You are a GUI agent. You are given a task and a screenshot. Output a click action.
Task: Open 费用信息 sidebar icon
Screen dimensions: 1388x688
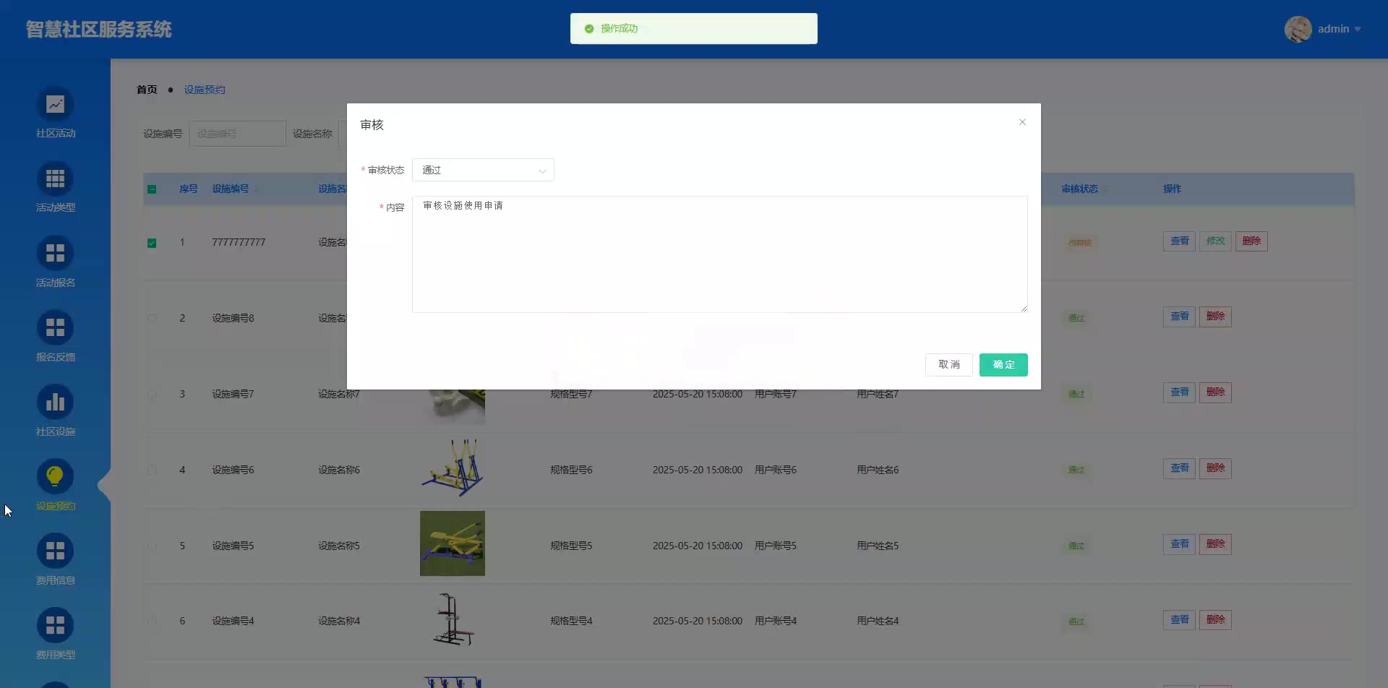click(x=55, y=551)
